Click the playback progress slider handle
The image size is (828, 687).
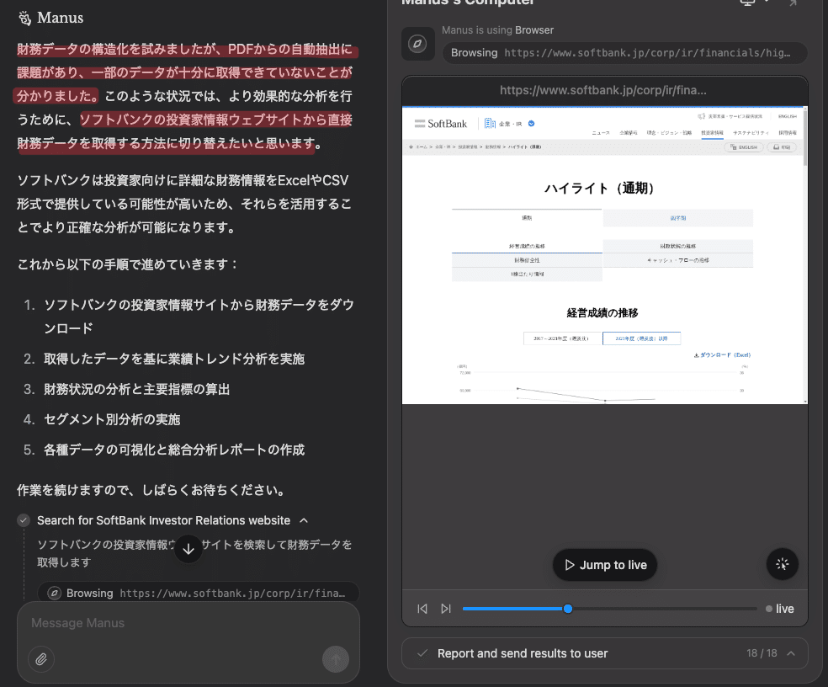tap(568, 609)
